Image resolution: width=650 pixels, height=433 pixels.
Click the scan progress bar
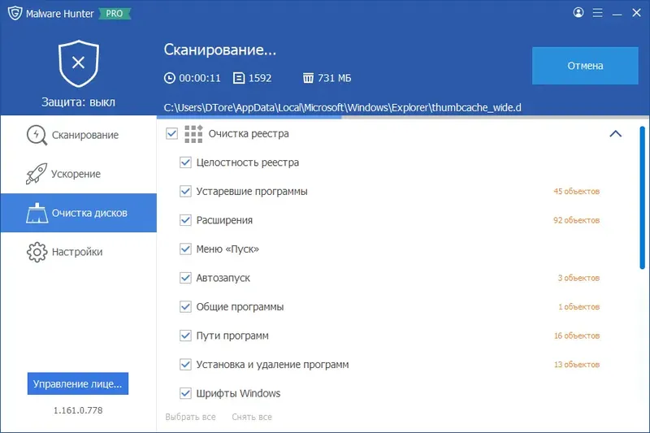(x=403, y=117)
